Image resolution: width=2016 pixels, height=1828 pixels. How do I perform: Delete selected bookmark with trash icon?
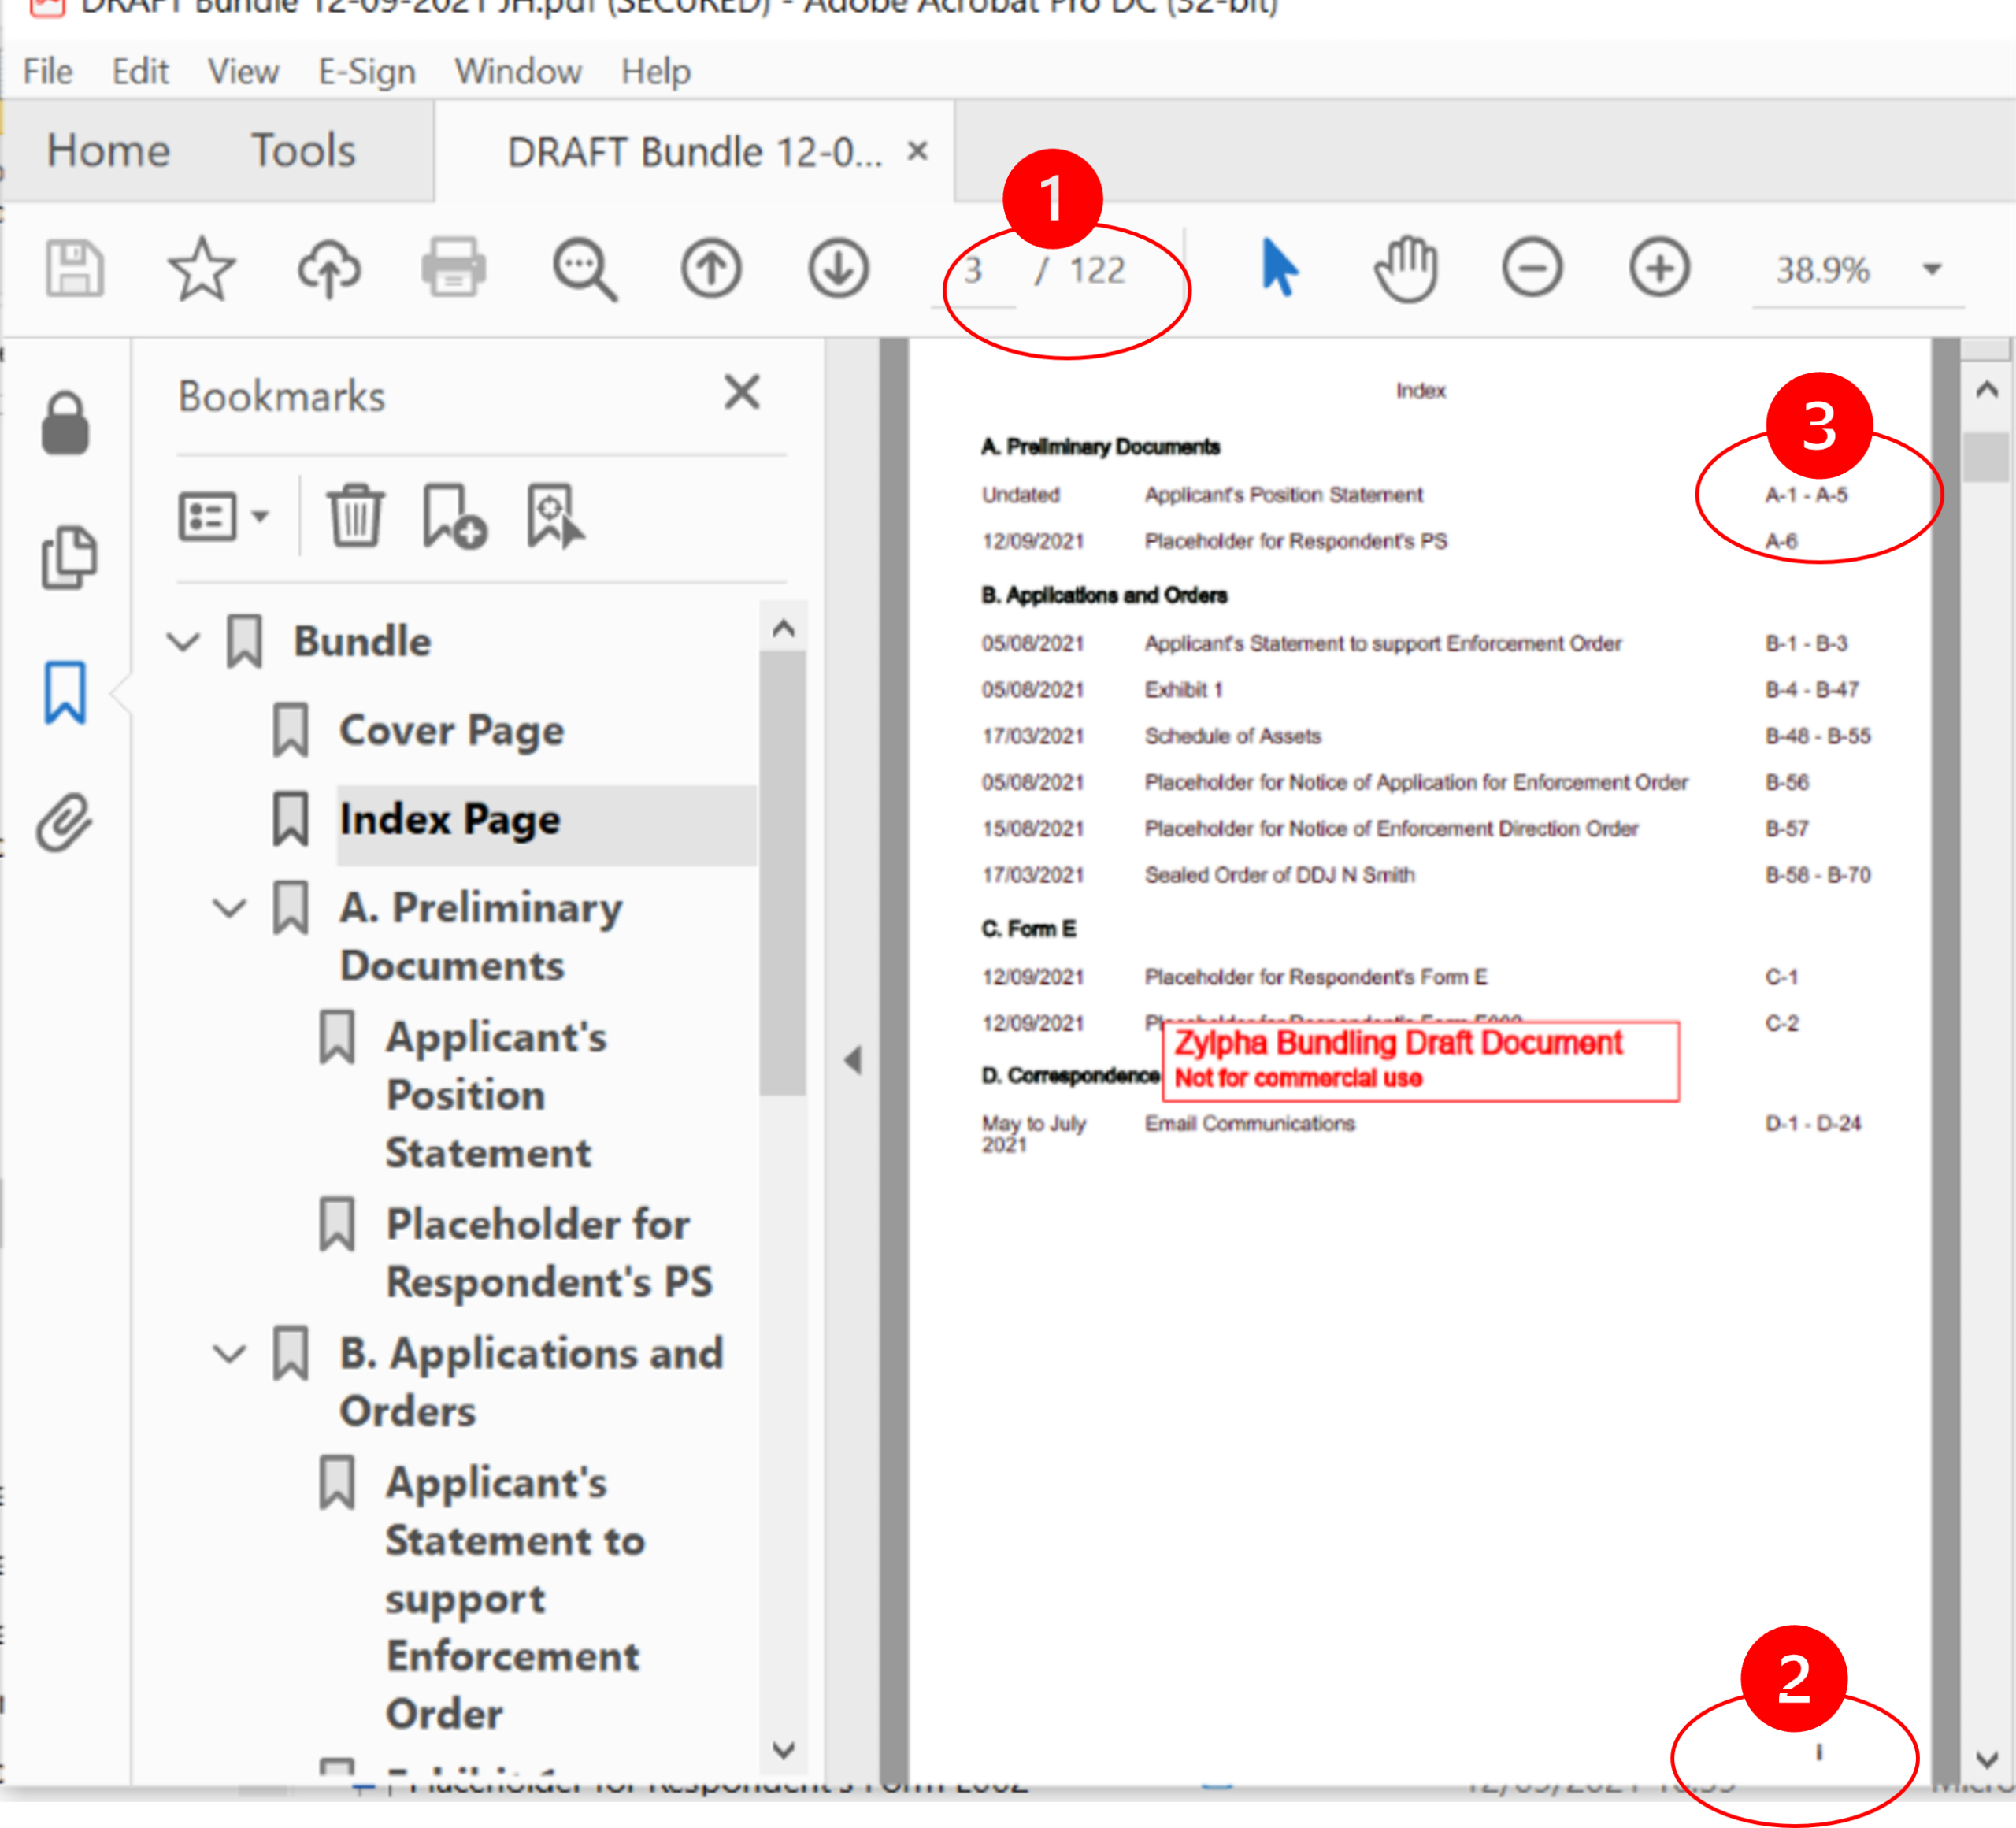pyautogui.click(x=355, y=515)
